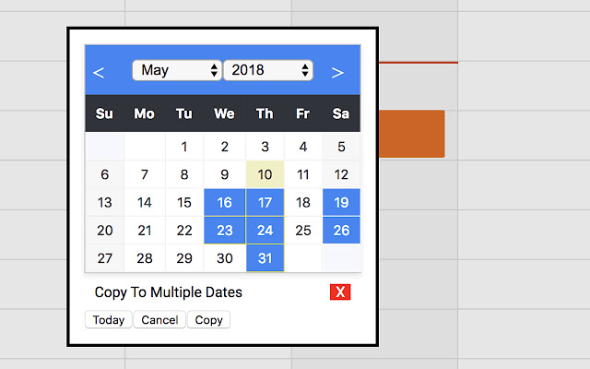Select today's date 10 in calendar

point(265,174)
